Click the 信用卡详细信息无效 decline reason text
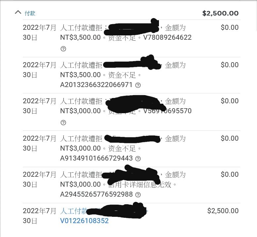Viewport: 257px width, 237px height. (146, 185)
